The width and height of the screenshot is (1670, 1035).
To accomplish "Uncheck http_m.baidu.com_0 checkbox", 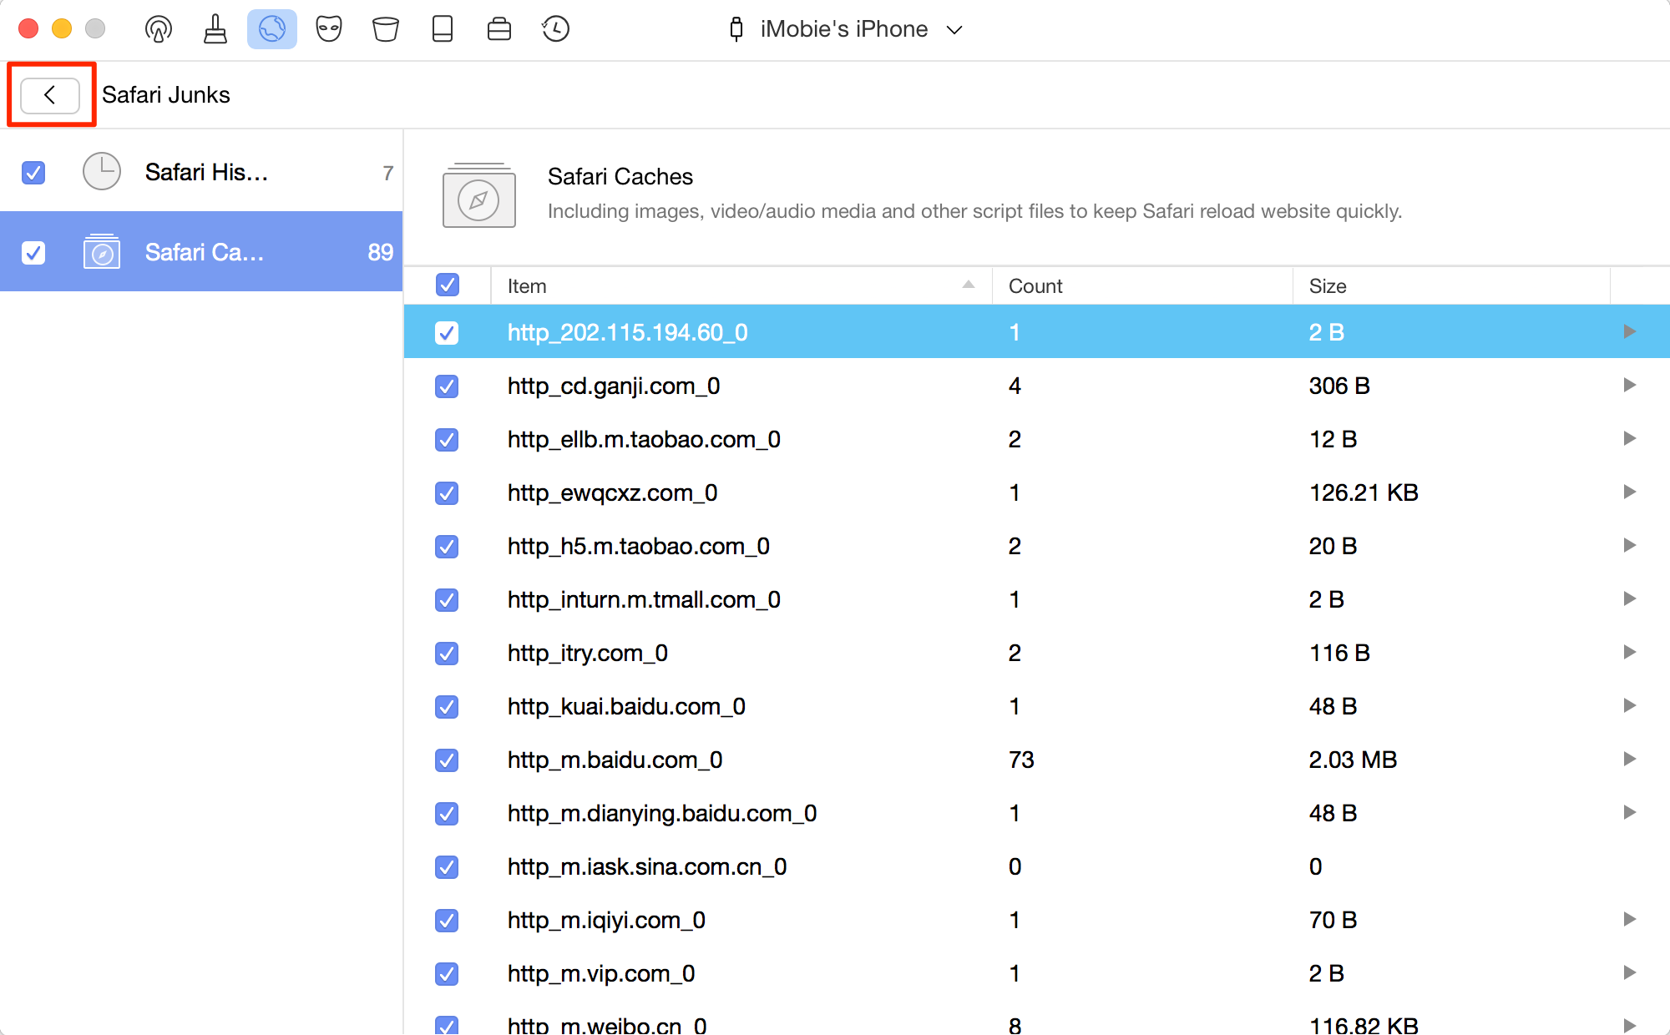I will point(447,760).
